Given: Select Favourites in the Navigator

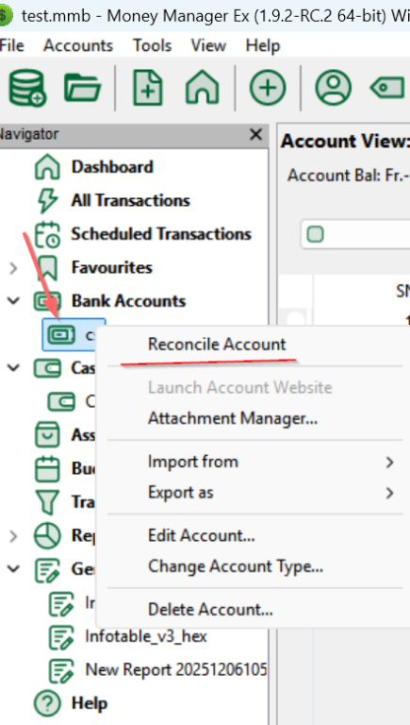Looking at the screenshot, I should [x=112, y=268].
